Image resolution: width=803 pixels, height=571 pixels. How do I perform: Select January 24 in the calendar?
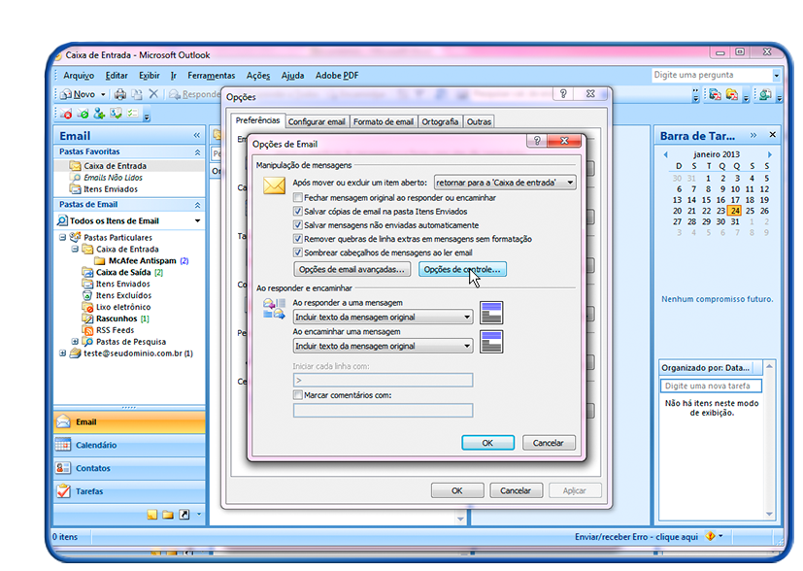click(735, 211)
